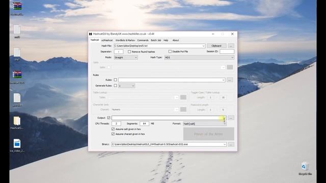
Task: Open the Wordlists & Markov tab
Action: click(125, 40)
